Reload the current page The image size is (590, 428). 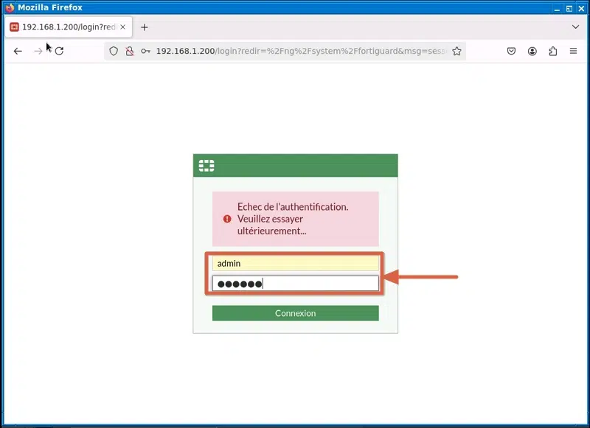59,51
